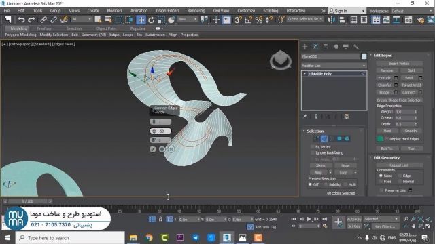Enable the Ignore Backfacing checkbox
The width and height of the screenshot is (435, 244).
[313, 152]
